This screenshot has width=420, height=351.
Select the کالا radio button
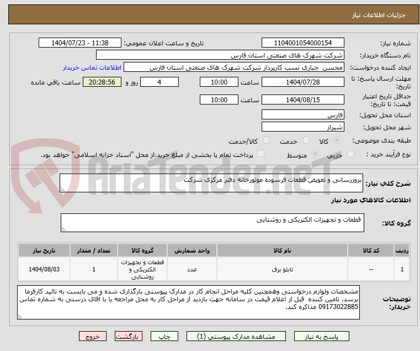point(337,140)
